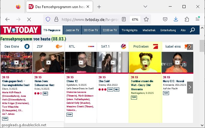Select ZDF channel header
This screenshot has height=128, width=205.
(x=49, y=46)
